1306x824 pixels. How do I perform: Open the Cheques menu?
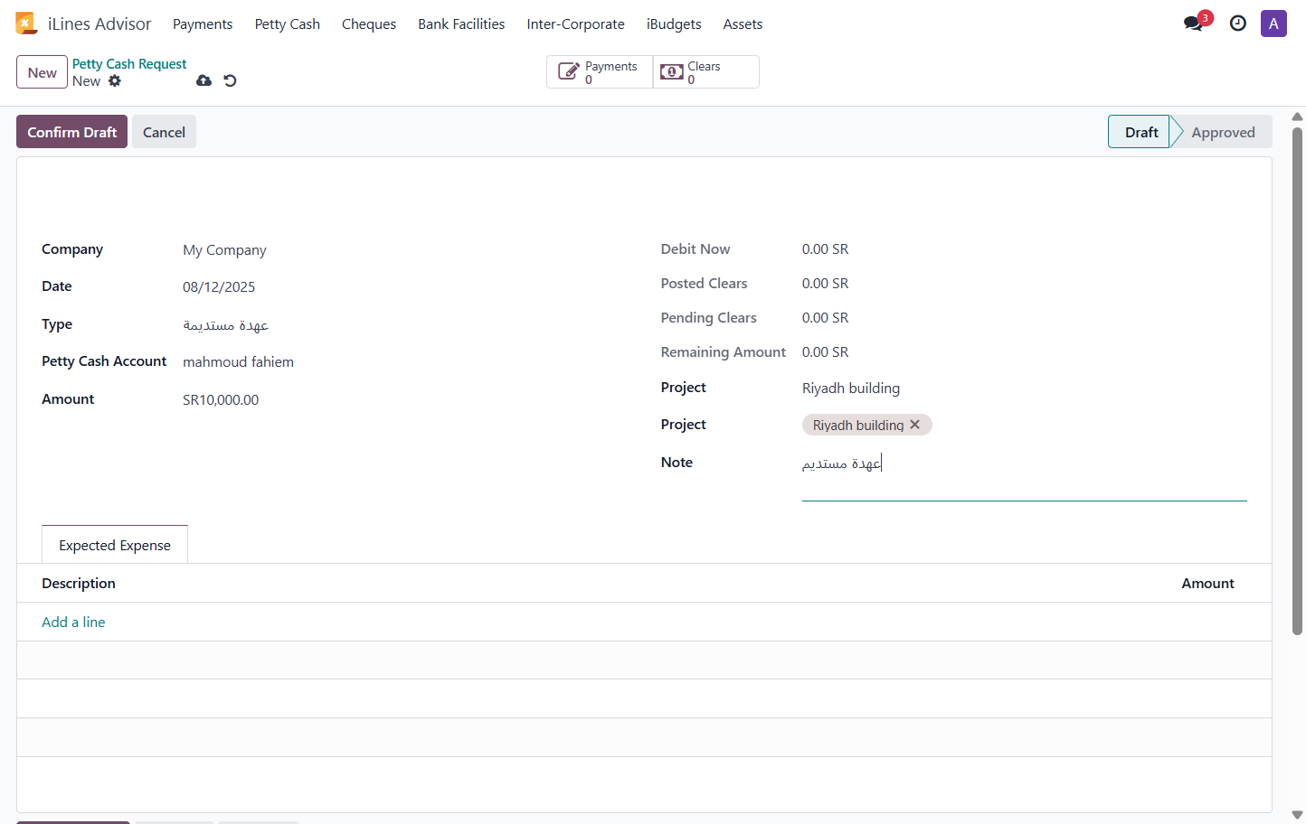point(369,24)
